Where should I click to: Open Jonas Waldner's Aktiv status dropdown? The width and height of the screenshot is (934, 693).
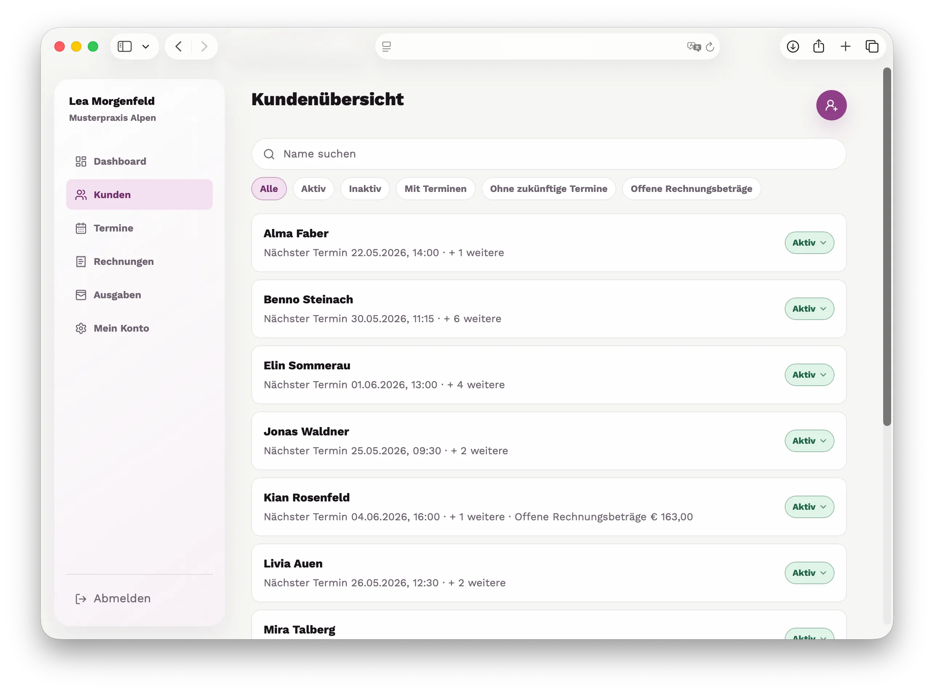click(809, 441)
